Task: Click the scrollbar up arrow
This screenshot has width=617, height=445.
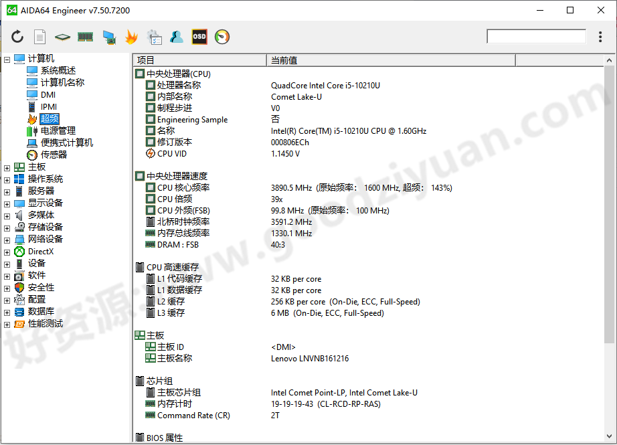Action: [x=610, y=60]
